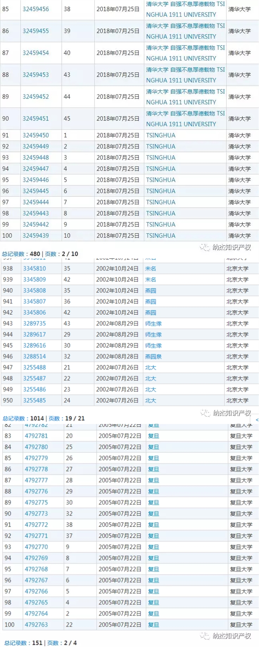Image resolution: width=259 pixels, height=647 pixels.
Task: Open trademark registration number 32459454
Action: [36, 53]
